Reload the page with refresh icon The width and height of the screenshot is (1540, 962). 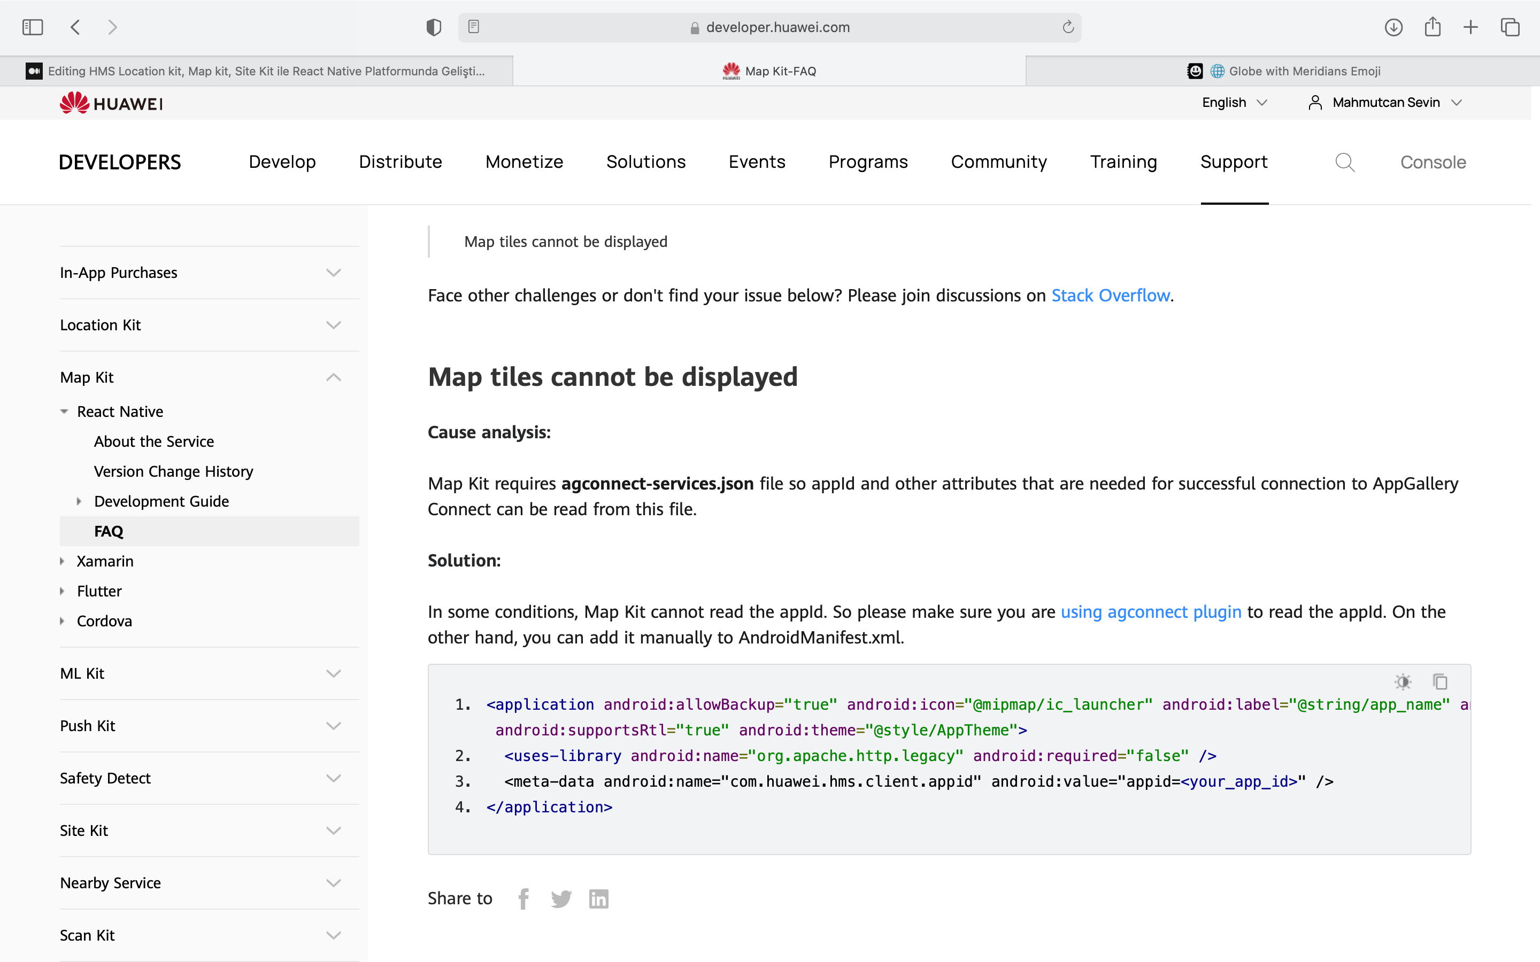(x=1068, y=27)
